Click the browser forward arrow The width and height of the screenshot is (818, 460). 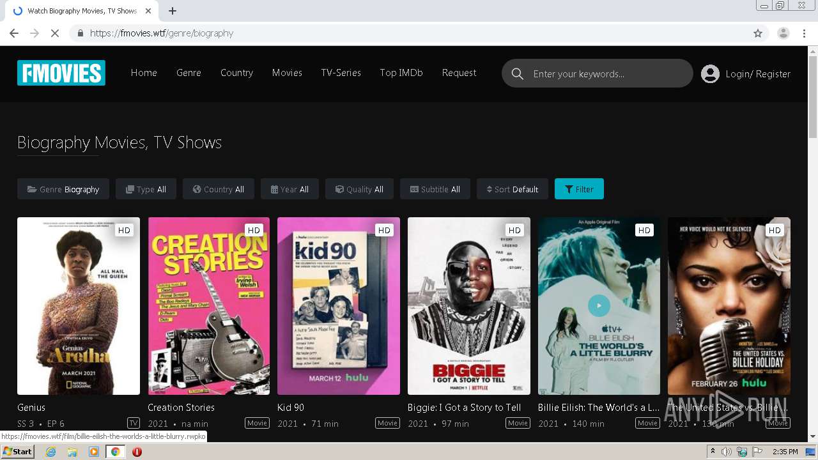(35, 33)
